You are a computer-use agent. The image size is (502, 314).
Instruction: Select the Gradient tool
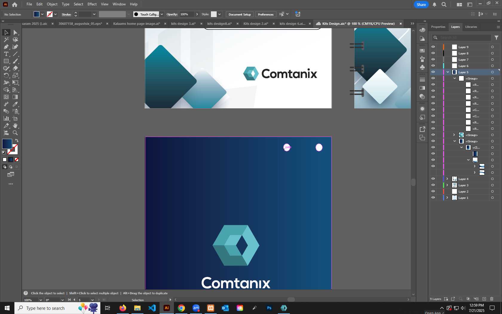15,97
